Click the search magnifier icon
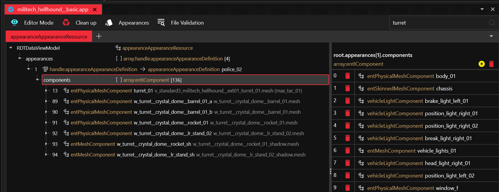Viewport: 499px width, 192px height. coord(492,23)
